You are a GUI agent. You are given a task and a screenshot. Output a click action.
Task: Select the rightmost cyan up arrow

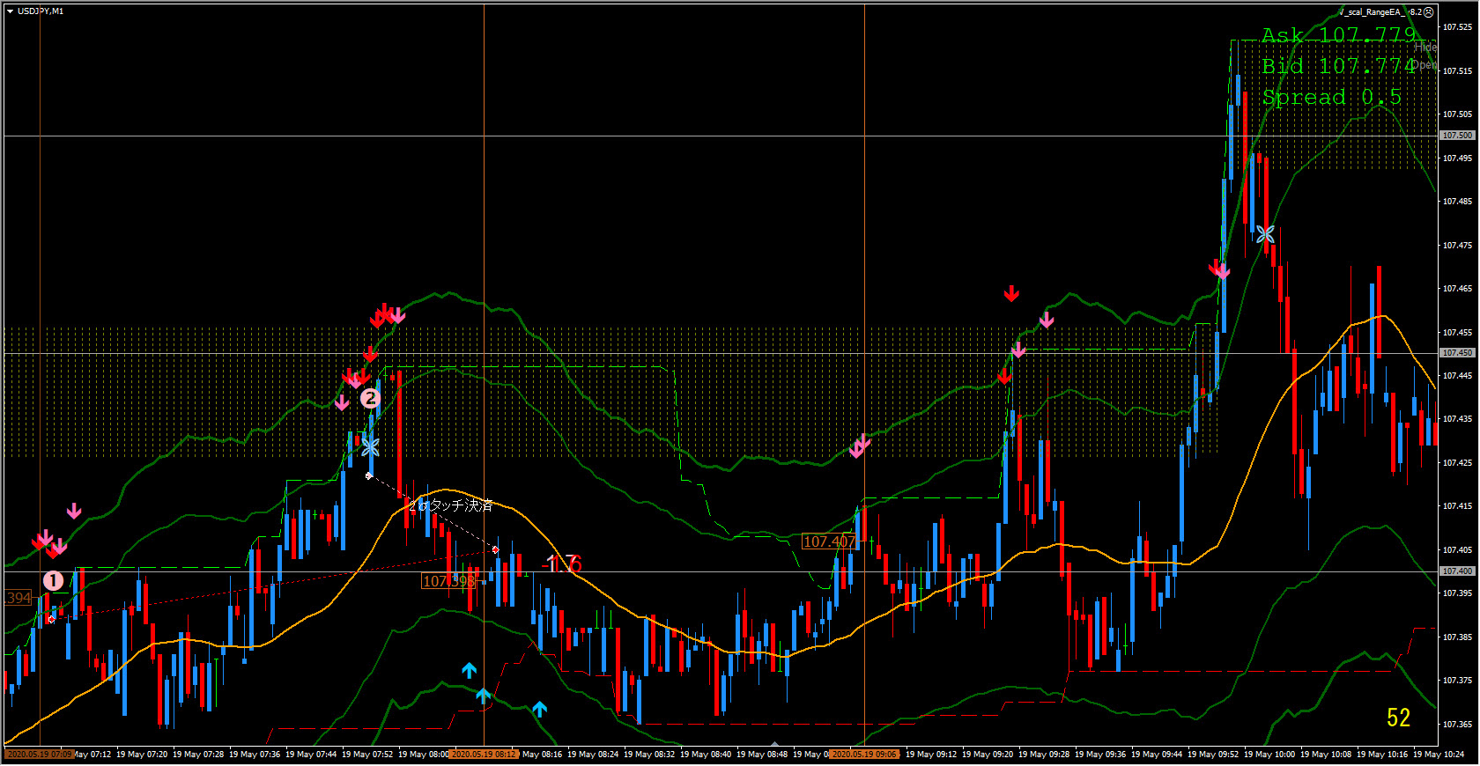point(540,709)
